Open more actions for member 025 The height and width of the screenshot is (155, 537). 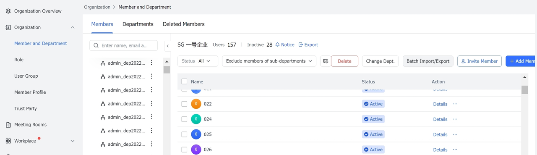[x=455, y=134]
